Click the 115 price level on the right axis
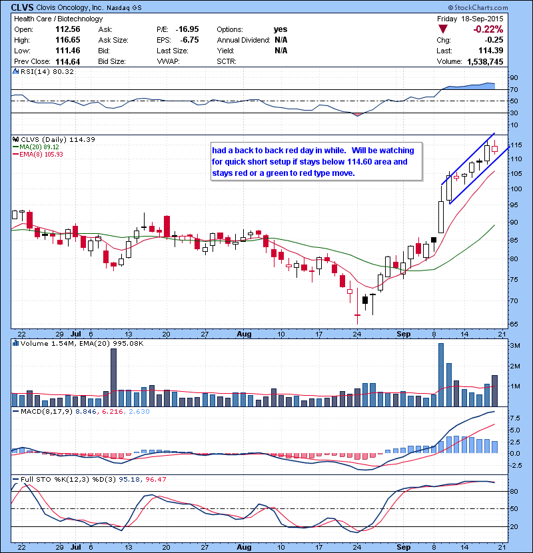Screen dimensions: 533x553 click(x=516, y=145)
